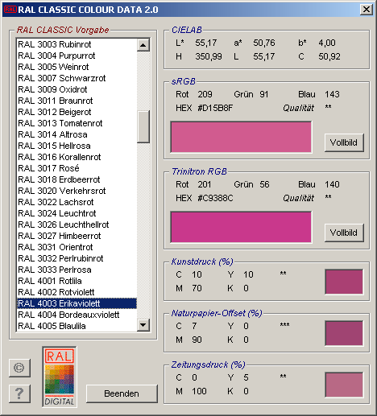Click the Trinitron HEX value #C9388C

[215, 198]
